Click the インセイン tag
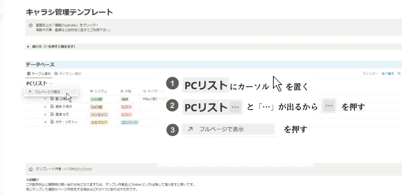This screenshot has width=402, height=195. coord(99,115)
